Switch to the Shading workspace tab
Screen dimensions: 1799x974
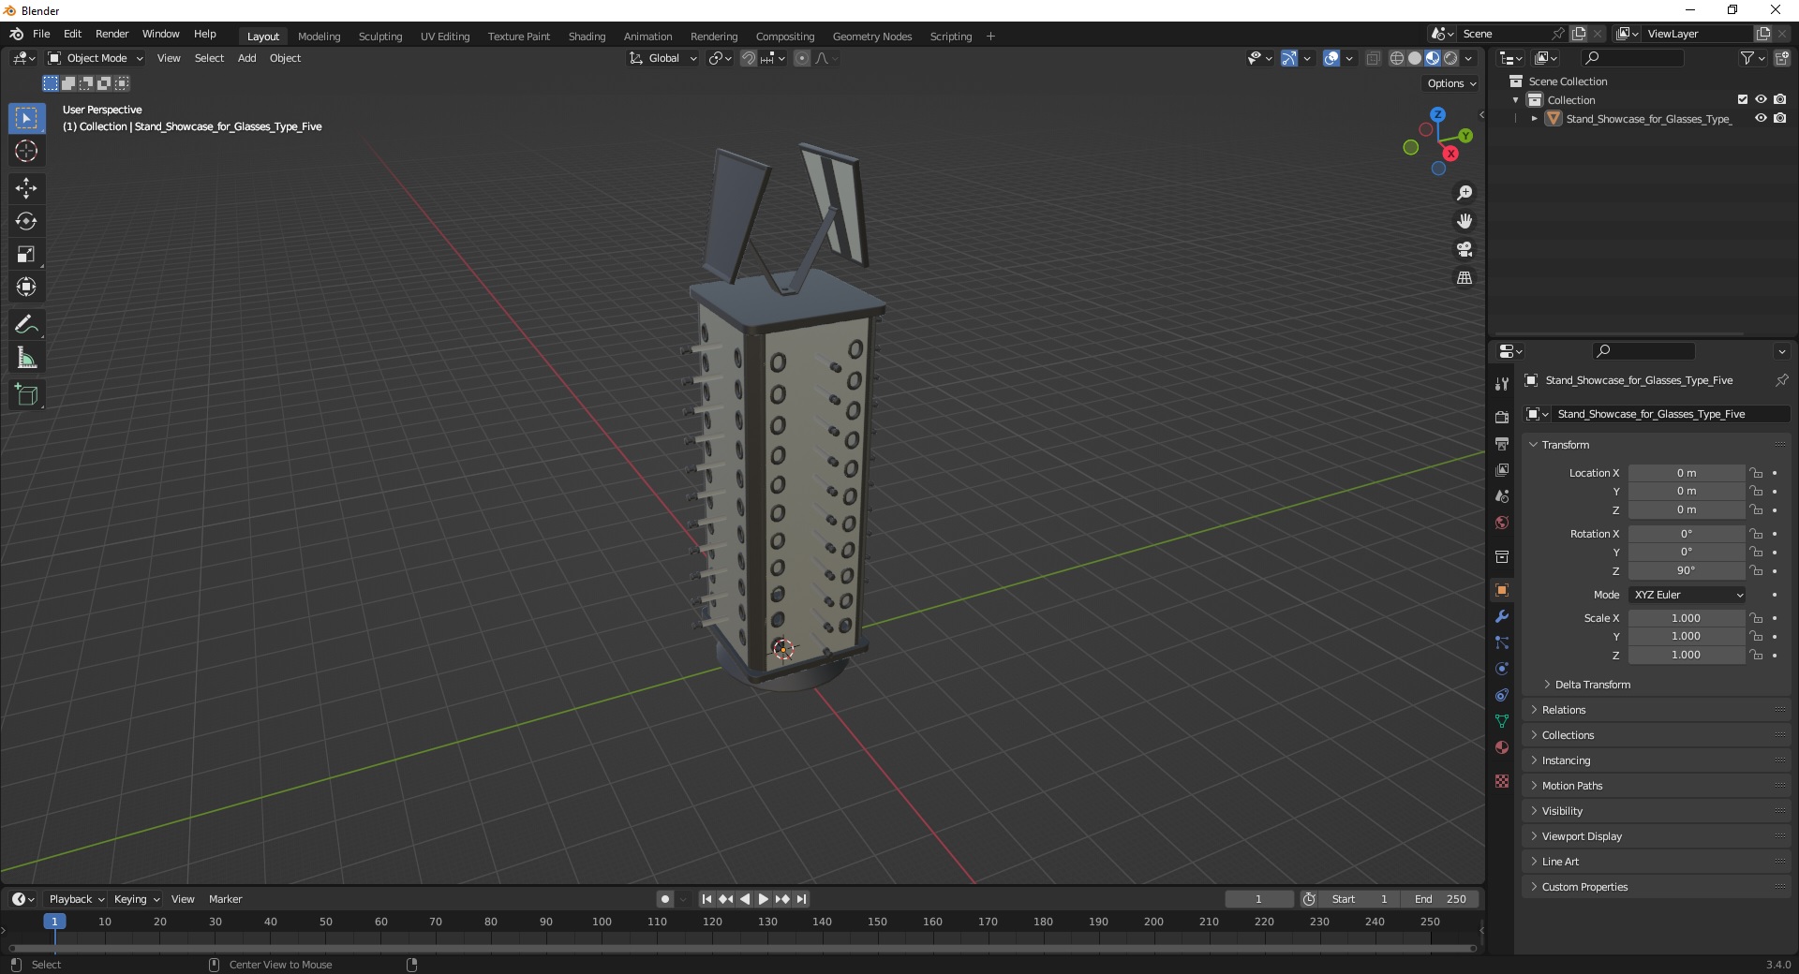pos(587,37)
